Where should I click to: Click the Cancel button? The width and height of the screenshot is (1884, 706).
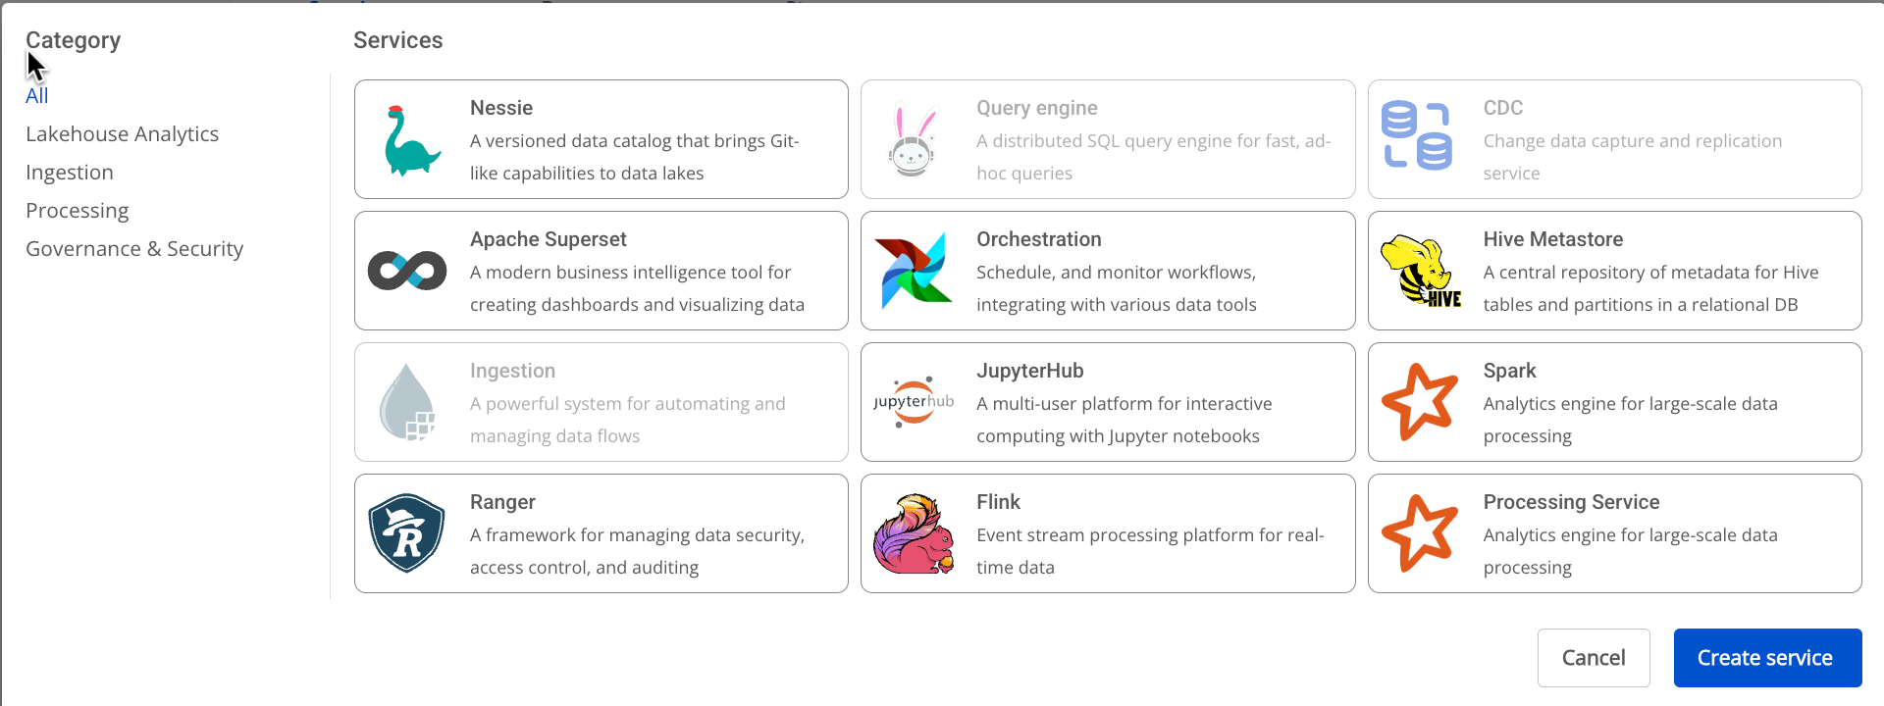click(x=1594, y=658)
